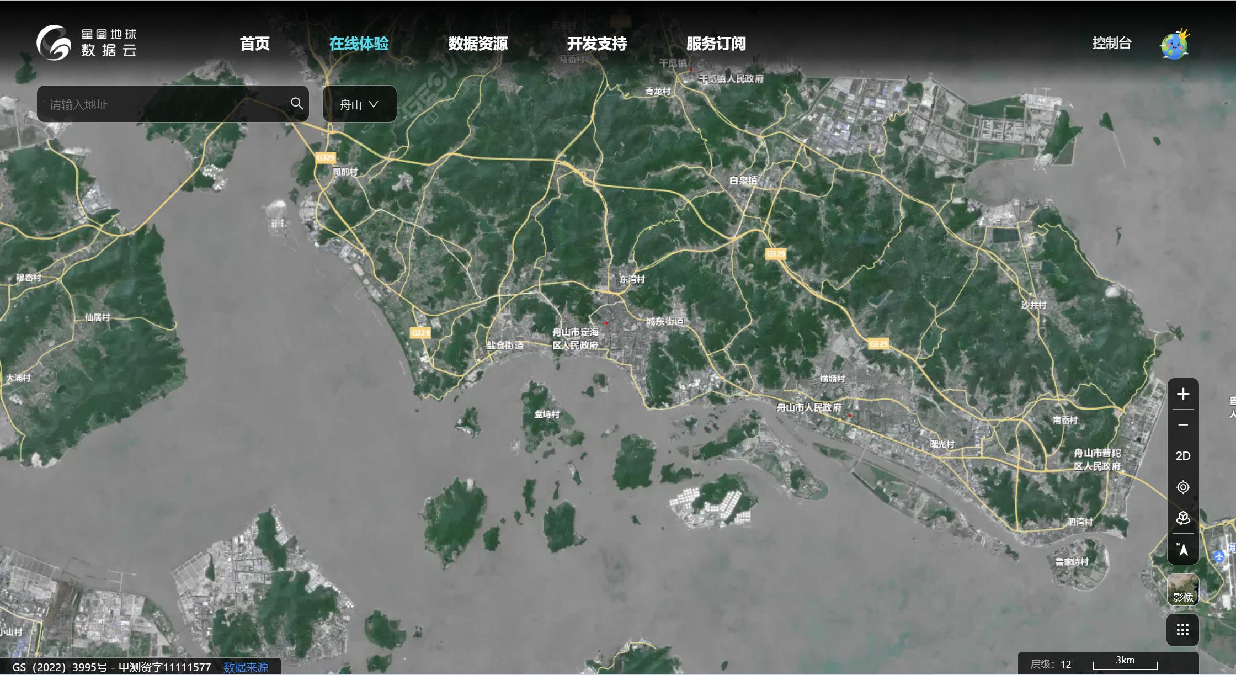Click the 东湾村 map label
Screen dimensions: 1236x675
pyautogui.click(x=632, y=279)
